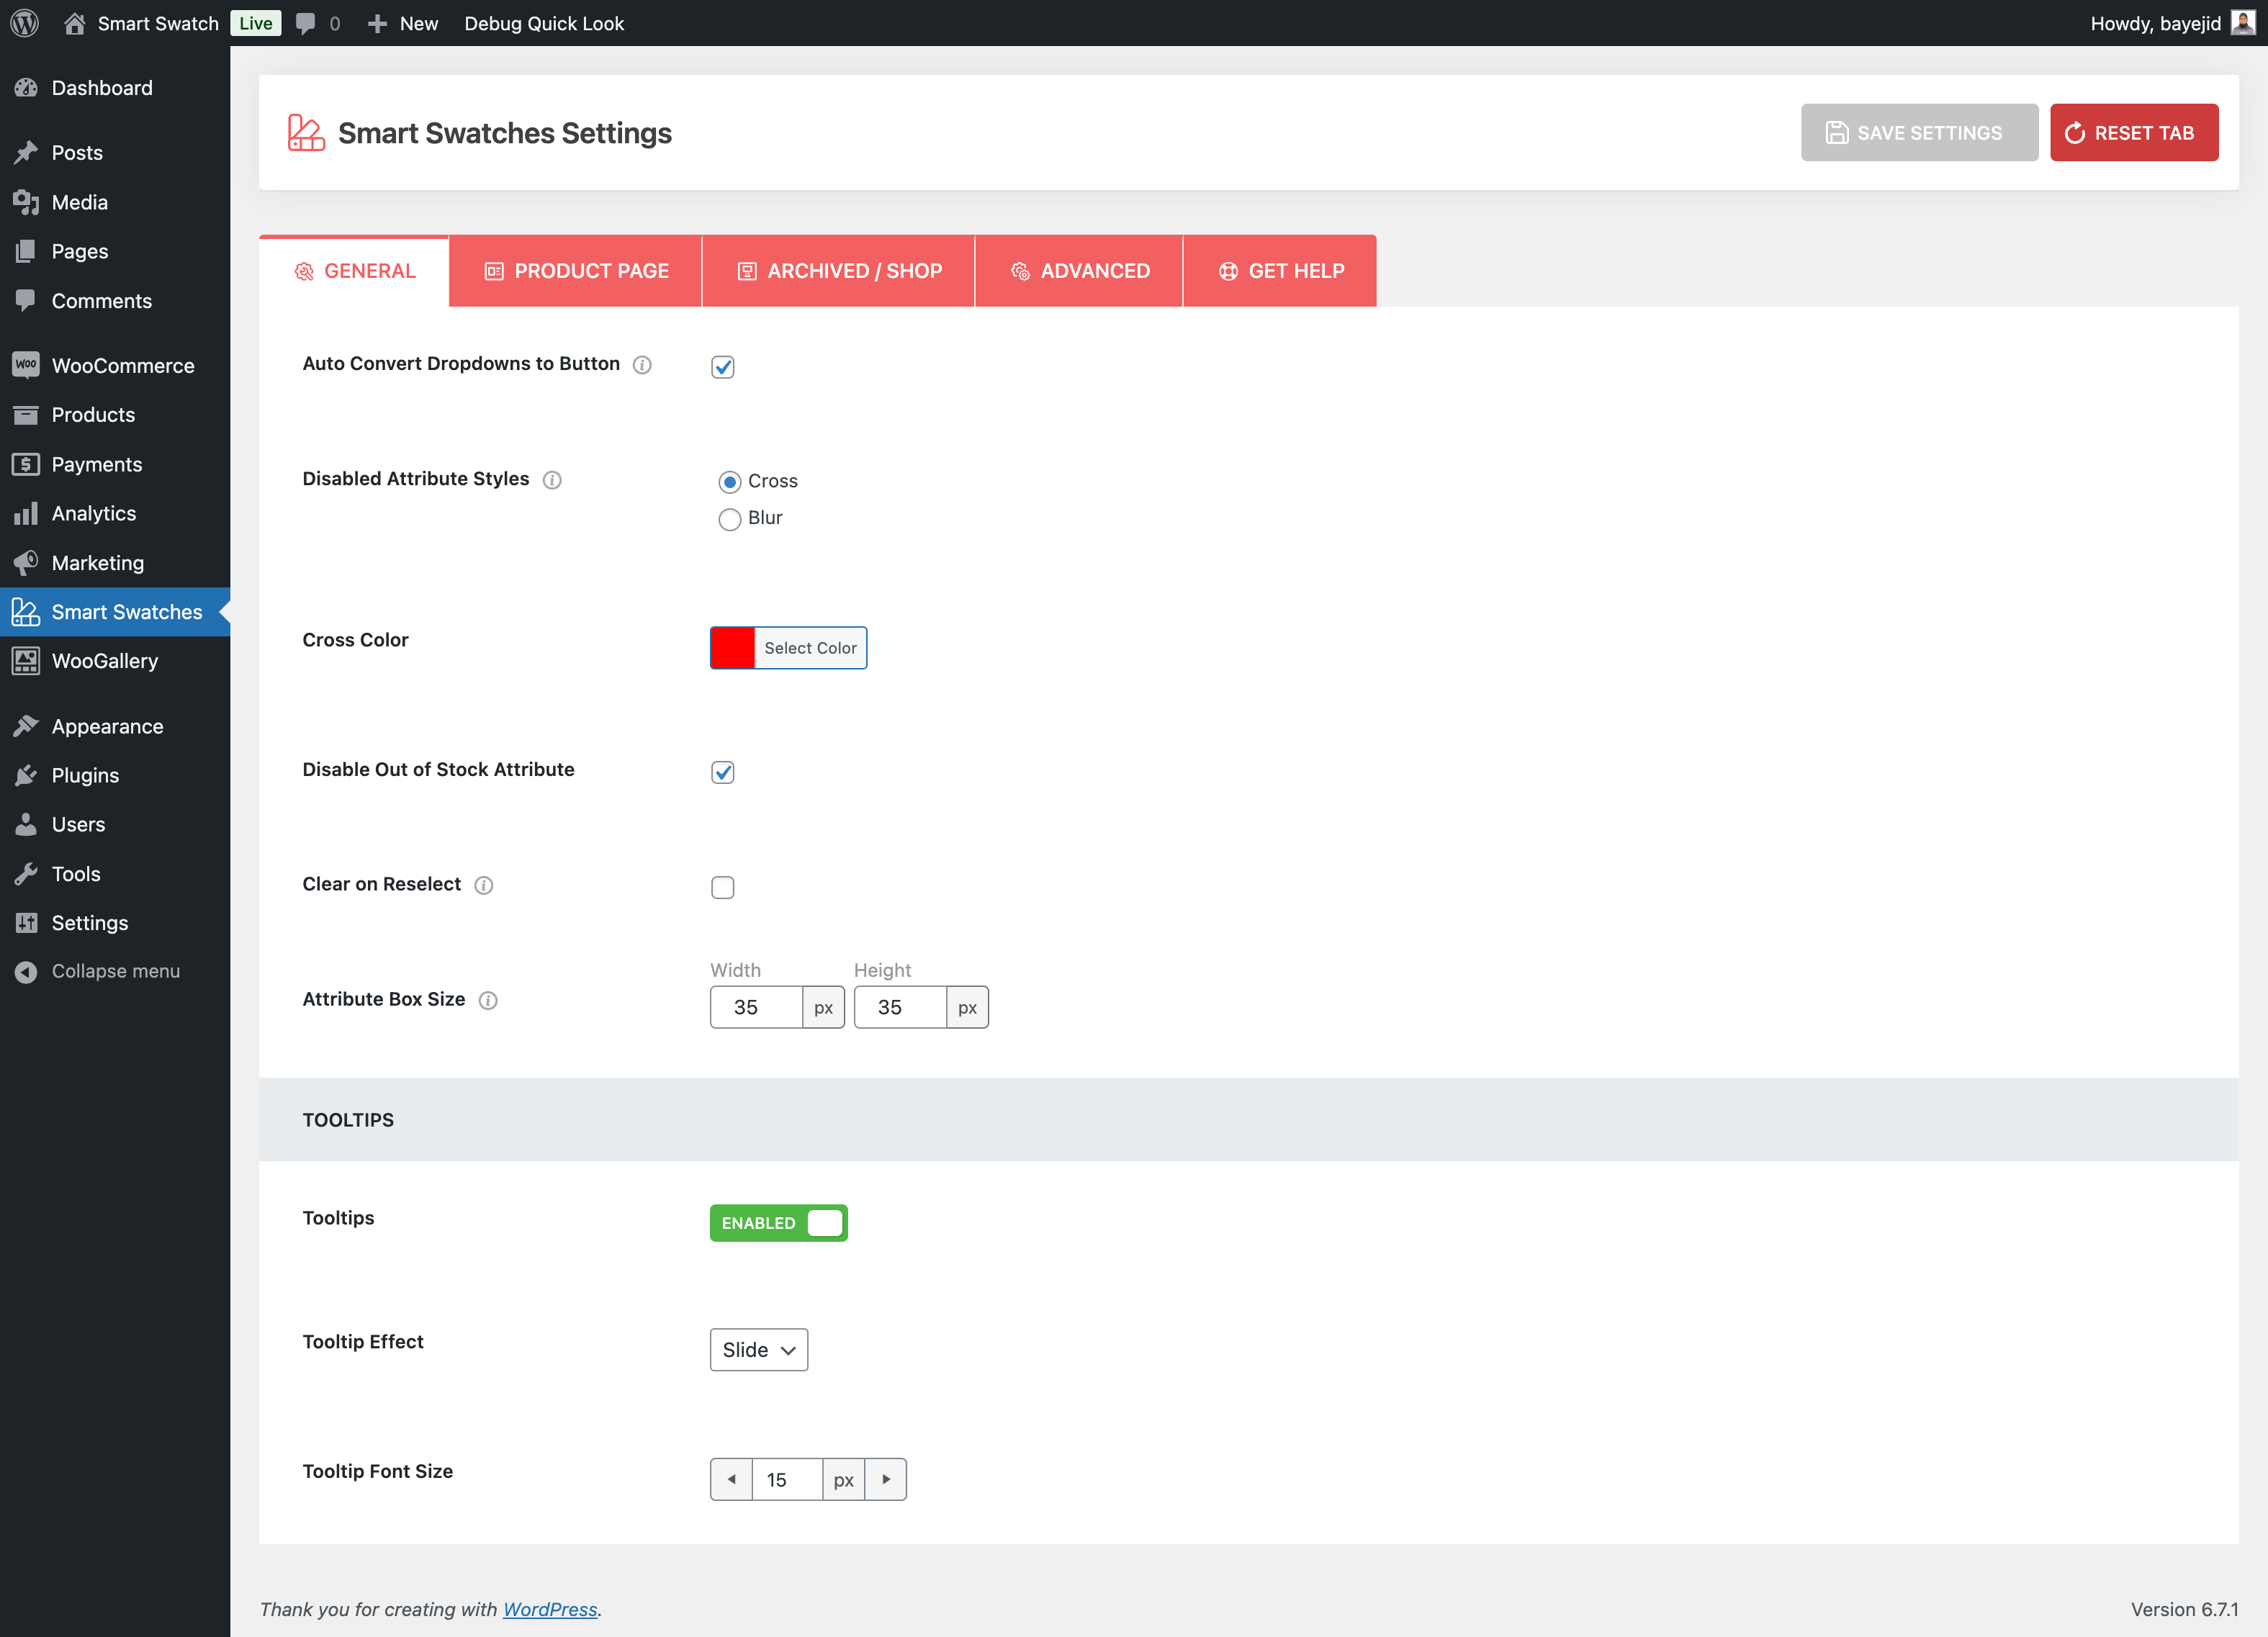Click the Height input field
2268x1637 pixels.
pyautogui.click(x=901, y=1007)
